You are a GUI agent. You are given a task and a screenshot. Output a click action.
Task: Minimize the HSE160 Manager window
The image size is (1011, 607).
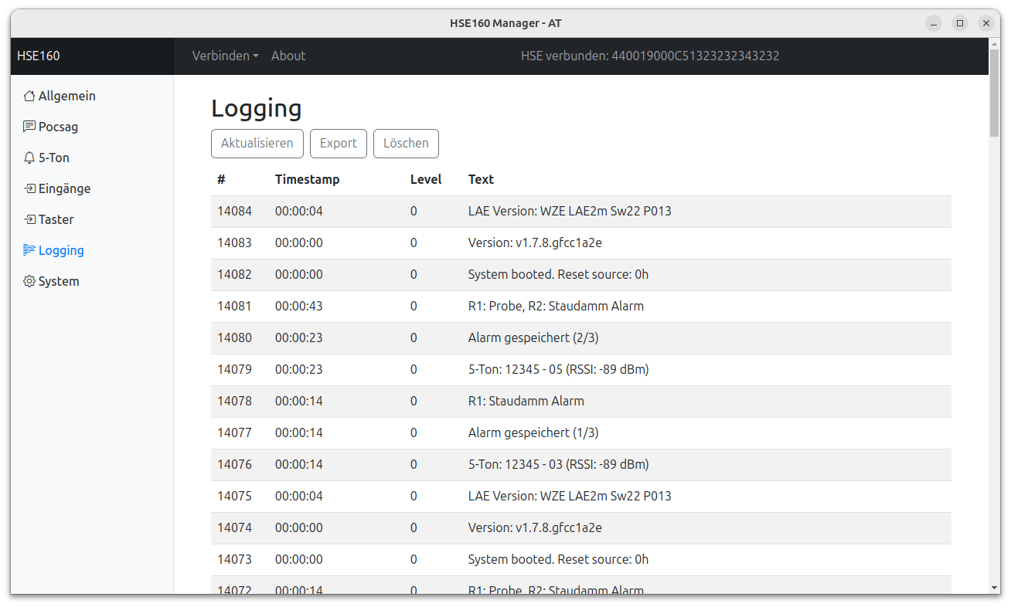coord(934,23)
